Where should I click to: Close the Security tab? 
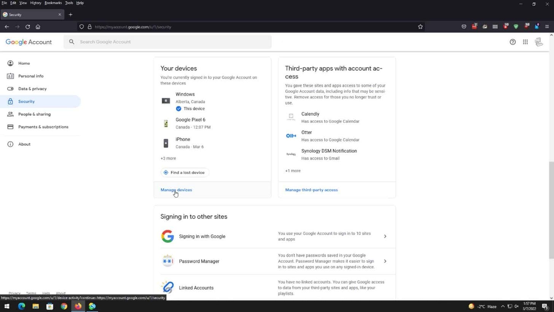tap(59, 14)
